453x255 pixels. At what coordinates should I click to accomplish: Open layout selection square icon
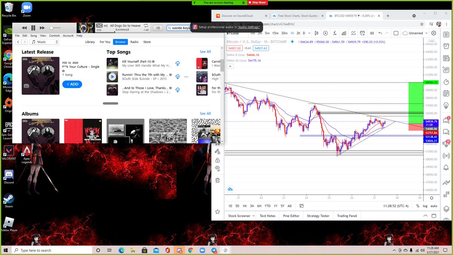396,33
